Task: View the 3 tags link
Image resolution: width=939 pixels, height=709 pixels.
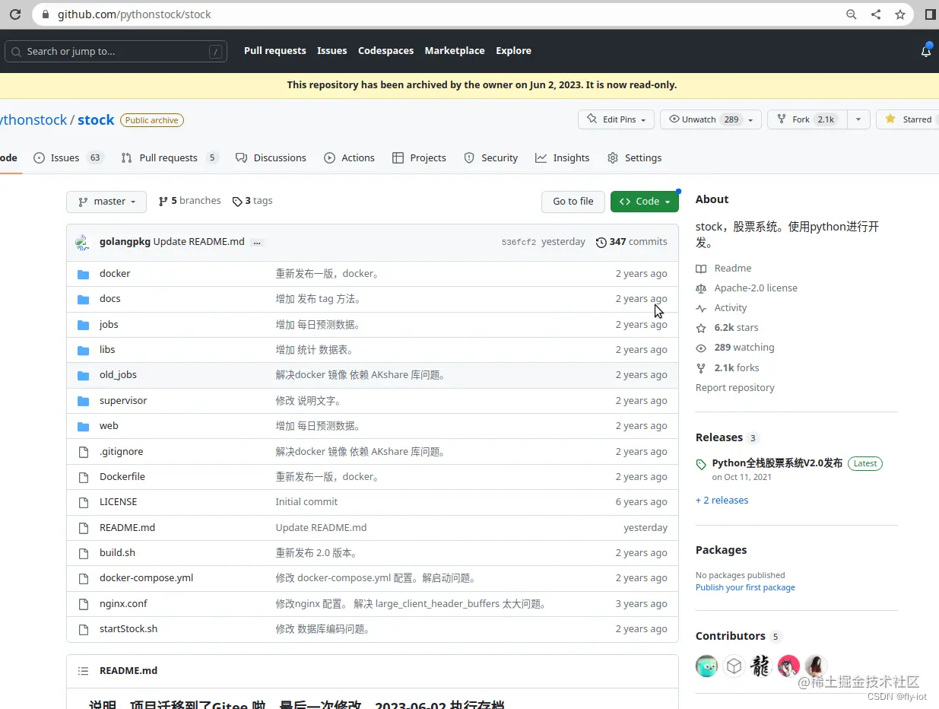Action: (252, 201)
